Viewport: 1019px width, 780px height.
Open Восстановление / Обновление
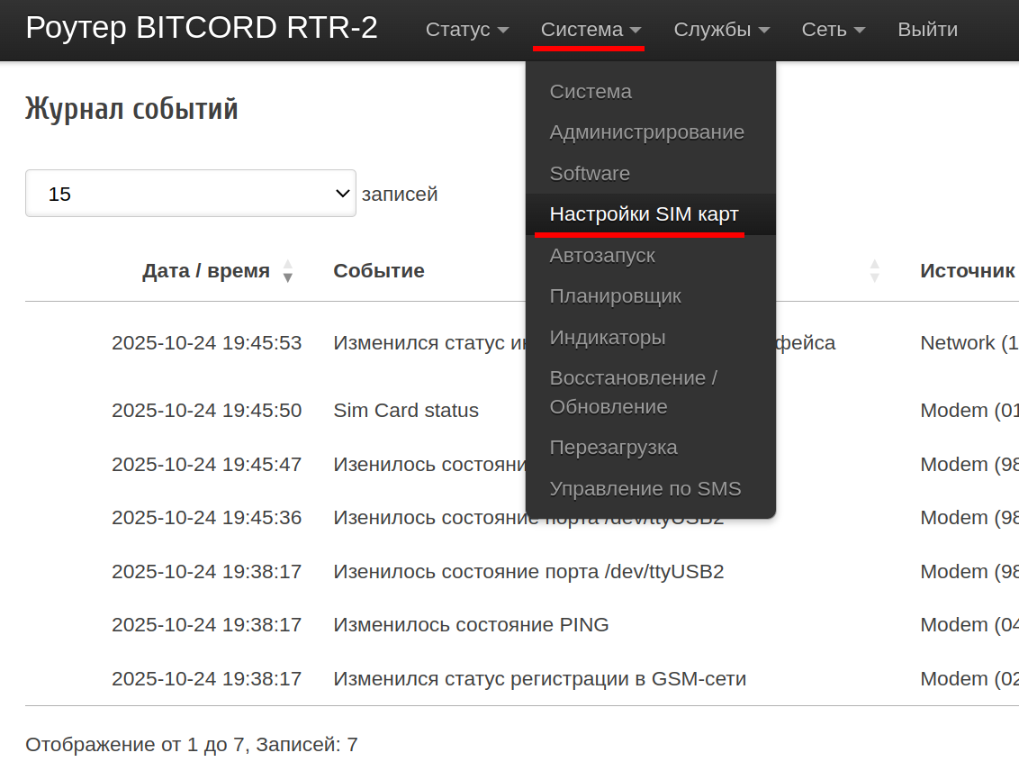[633, 393]
